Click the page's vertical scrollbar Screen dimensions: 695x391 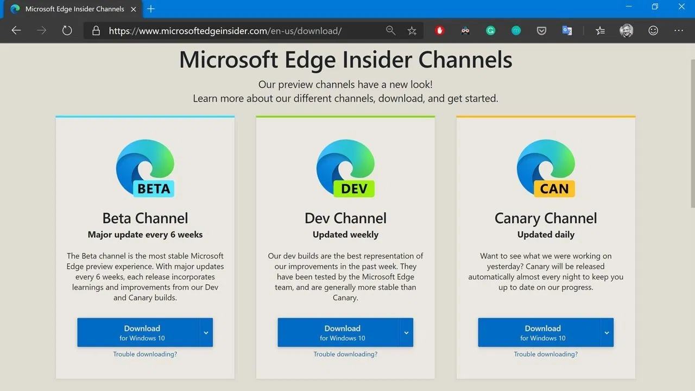(x=692, y=130)
